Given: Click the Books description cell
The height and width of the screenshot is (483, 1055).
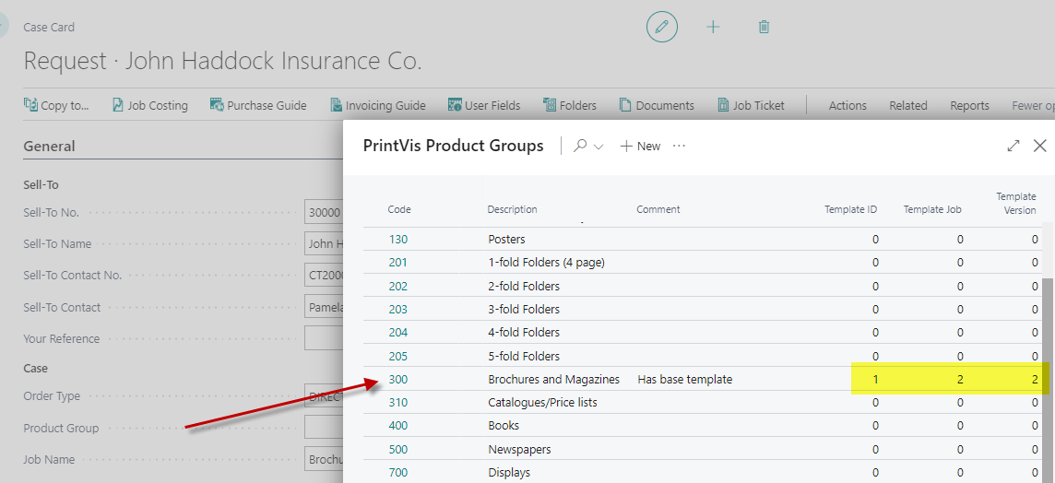Looking at the screenshot, I should pos(504,425).
